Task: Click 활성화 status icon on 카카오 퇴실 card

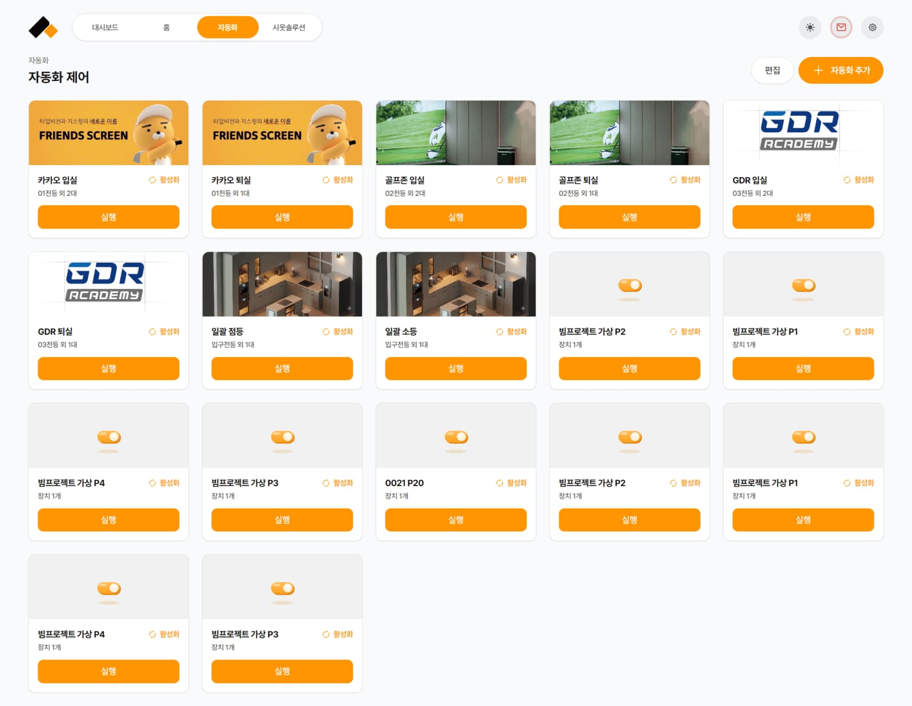Action: click(x=326, y=180)
